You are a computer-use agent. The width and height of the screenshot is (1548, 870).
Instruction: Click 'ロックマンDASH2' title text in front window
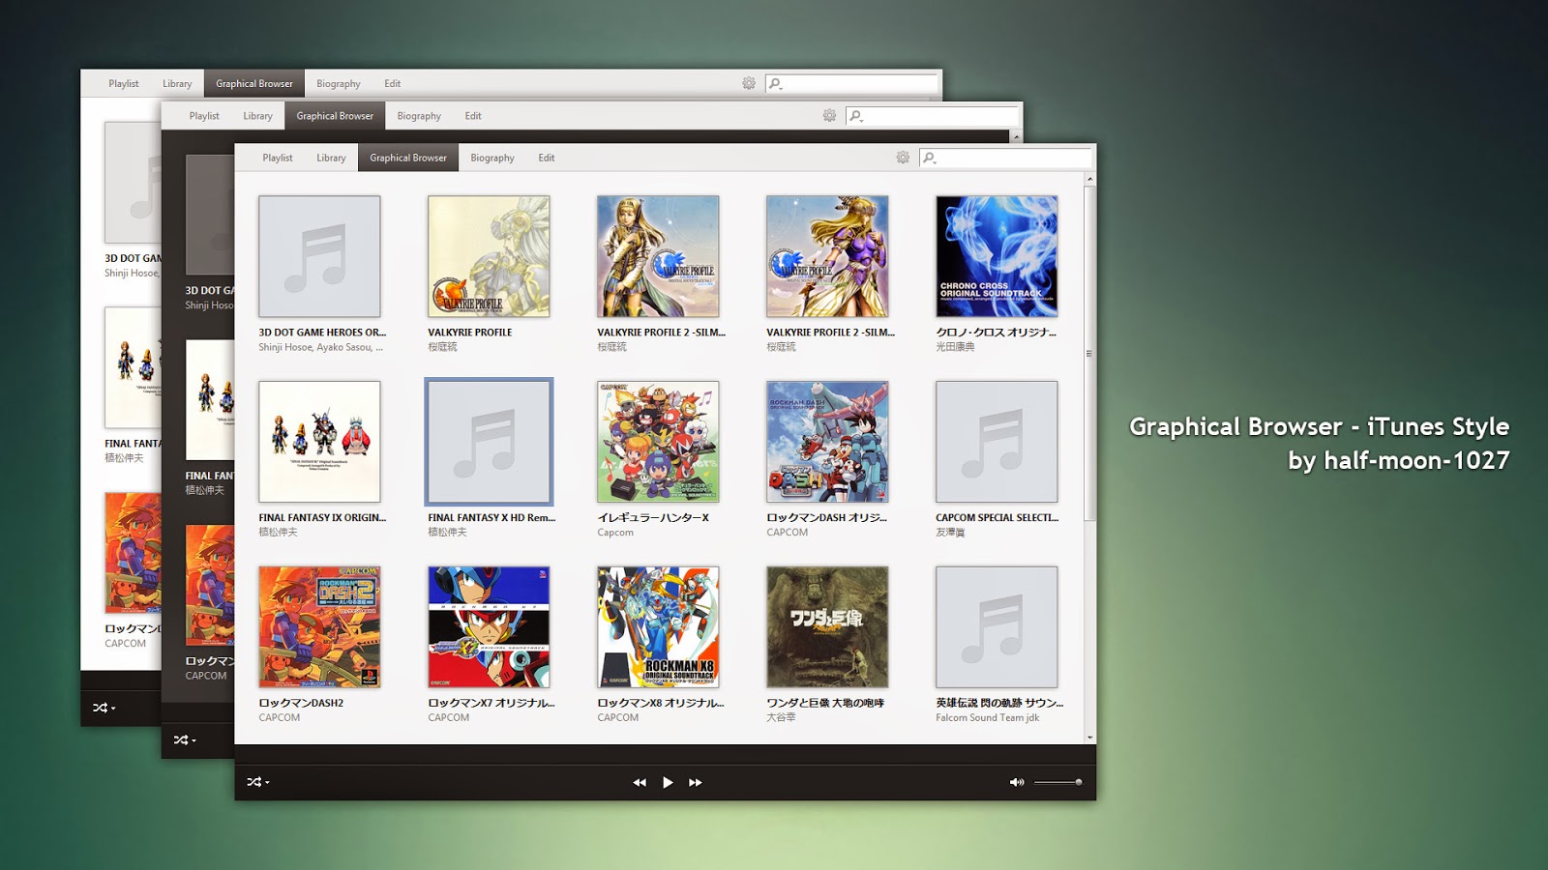point(301,704)
